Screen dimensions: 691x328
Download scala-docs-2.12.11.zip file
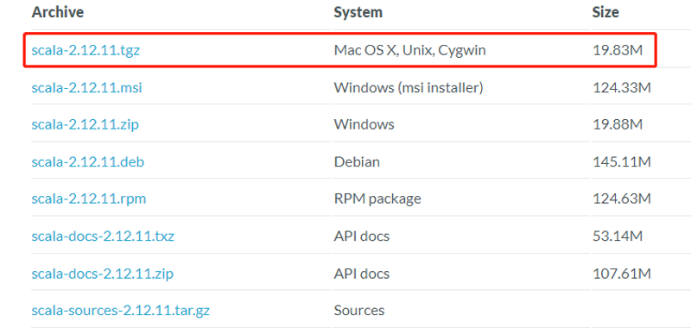102,274
